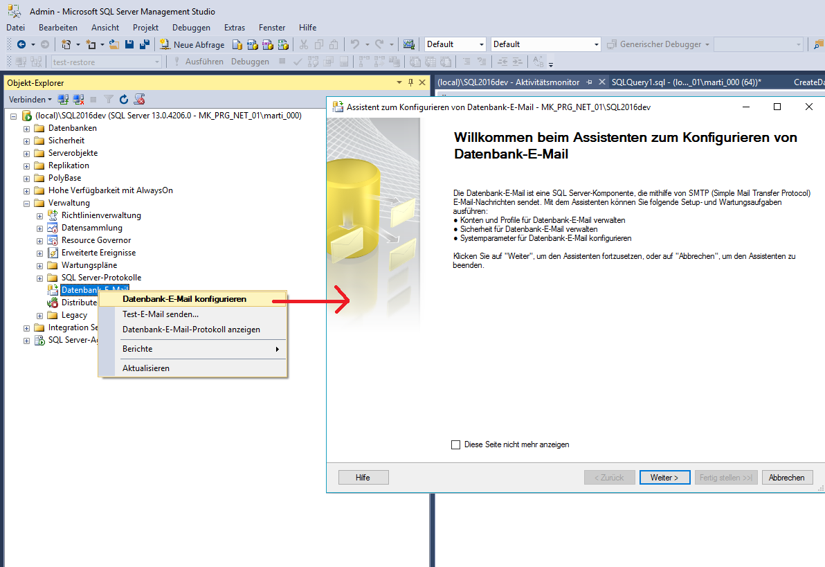Click Aktualisieren in context menu
Viewport: 825px width, 567px height.
pyautogui.click(x=193, y=368)
